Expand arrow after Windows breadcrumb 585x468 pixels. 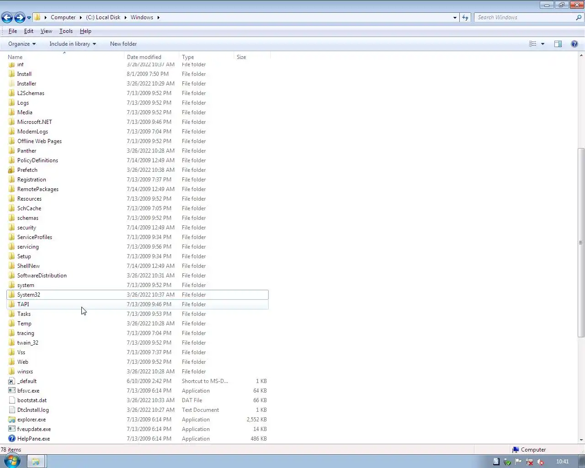[159, 17]
